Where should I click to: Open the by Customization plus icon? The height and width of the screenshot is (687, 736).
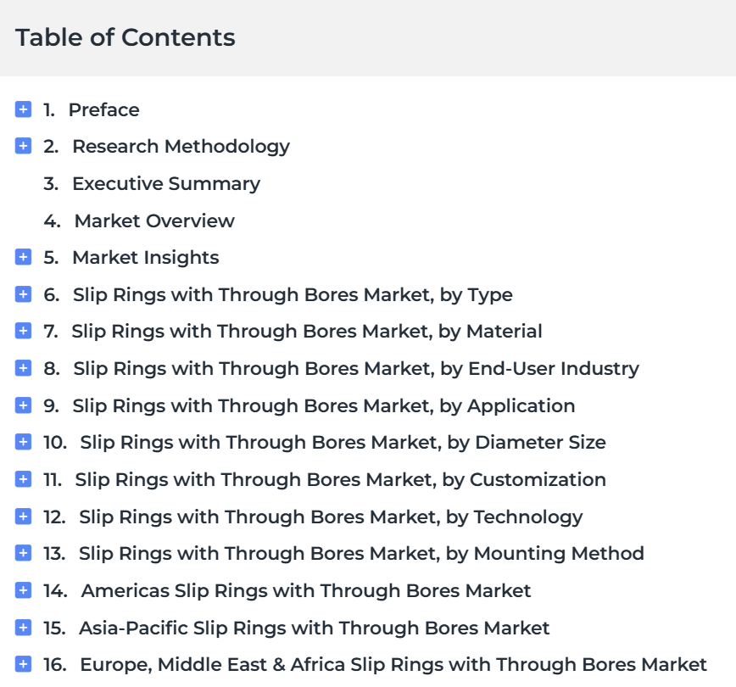pyautogui.click(x=23, y=479)
